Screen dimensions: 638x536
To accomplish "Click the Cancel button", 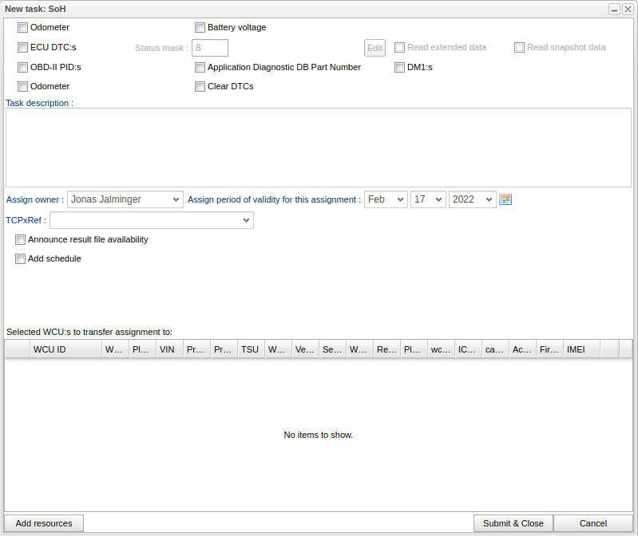I will [592, 523].
